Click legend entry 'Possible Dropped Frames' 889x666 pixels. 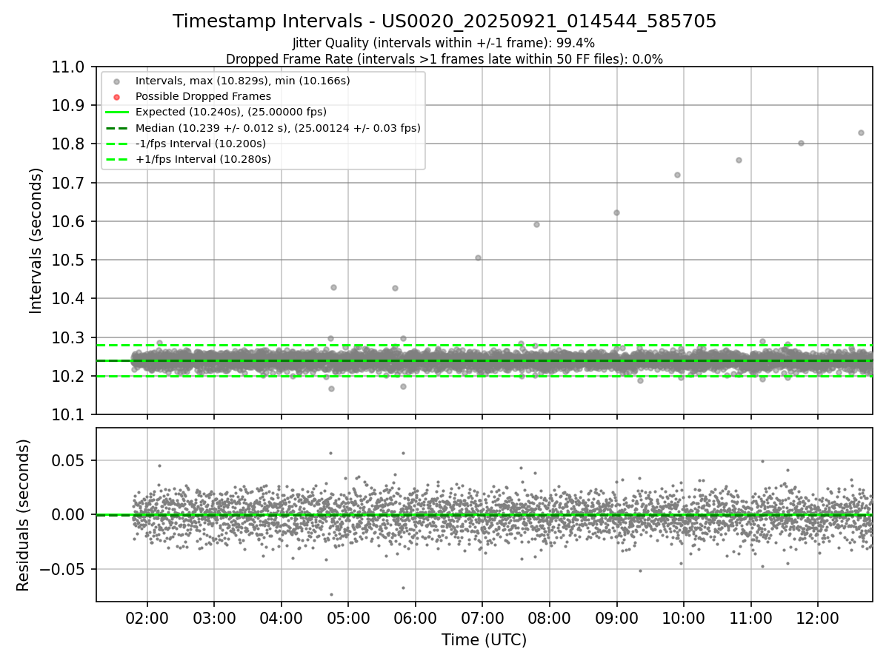coord(203,96)
